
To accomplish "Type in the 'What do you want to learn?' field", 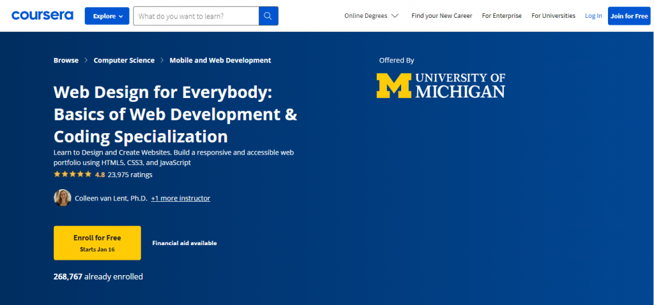I will pos(195,16).
